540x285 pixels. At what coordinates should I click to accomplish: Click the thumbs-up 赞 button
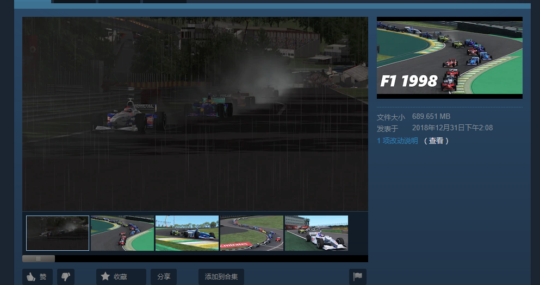pyautogui.click(x=38, y=276)
